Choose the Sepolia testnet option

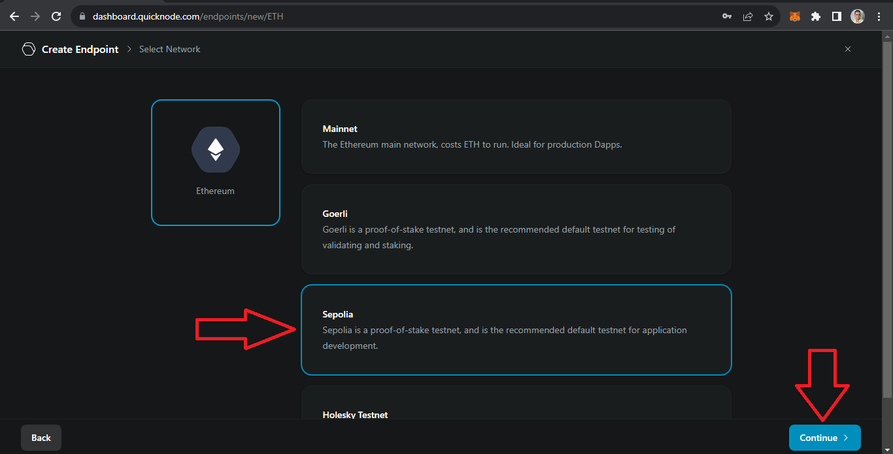[x=516, y=330]
